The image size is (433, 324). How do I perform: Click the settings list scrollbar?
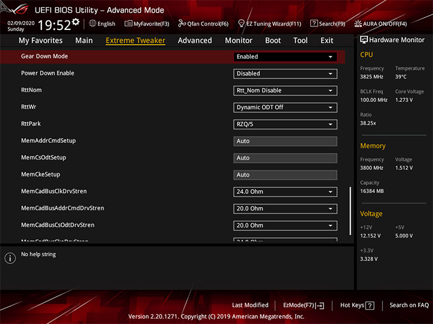click(x=350, y=211)
